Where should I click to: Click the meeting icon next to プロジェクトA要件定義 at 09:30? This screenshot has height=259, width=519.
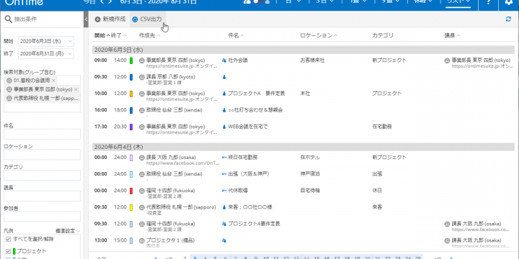click(x=224, y=224)
